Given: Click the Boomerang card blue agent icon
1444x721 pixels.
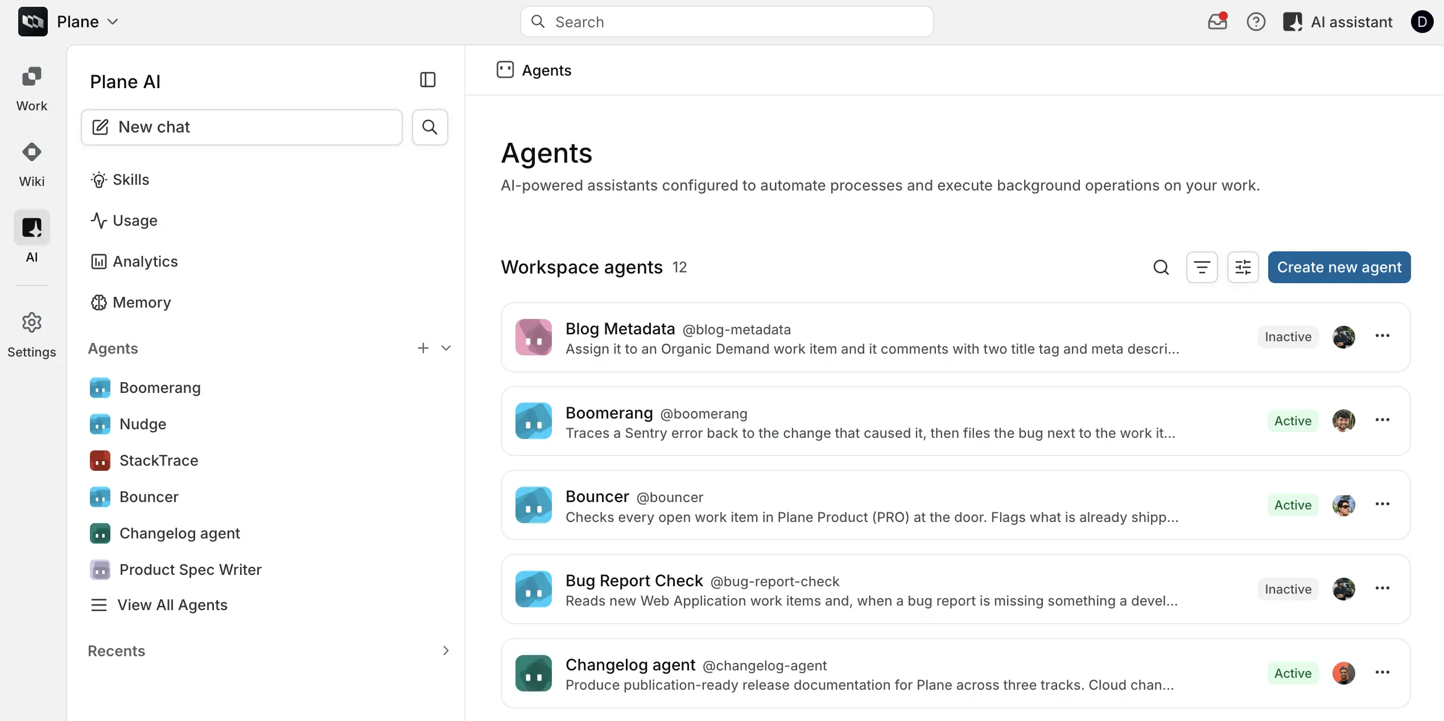Looking at the screenshot, I should point(533,421).
